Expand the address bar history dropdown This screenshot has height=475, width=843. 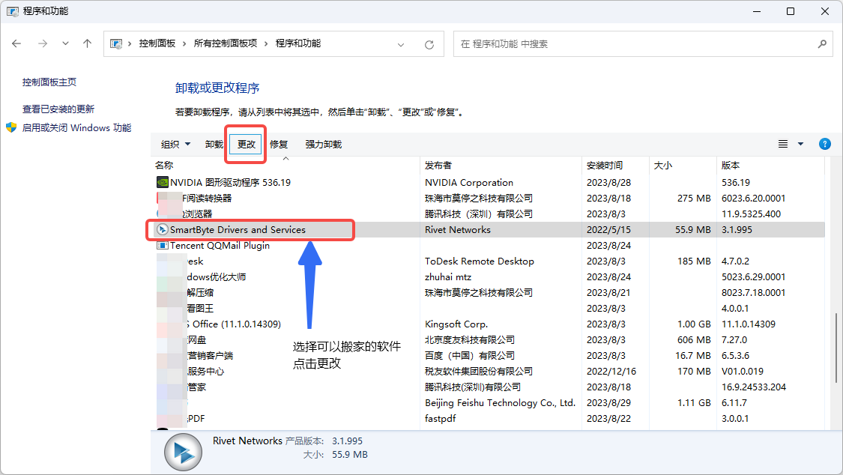tap(401, 45)
